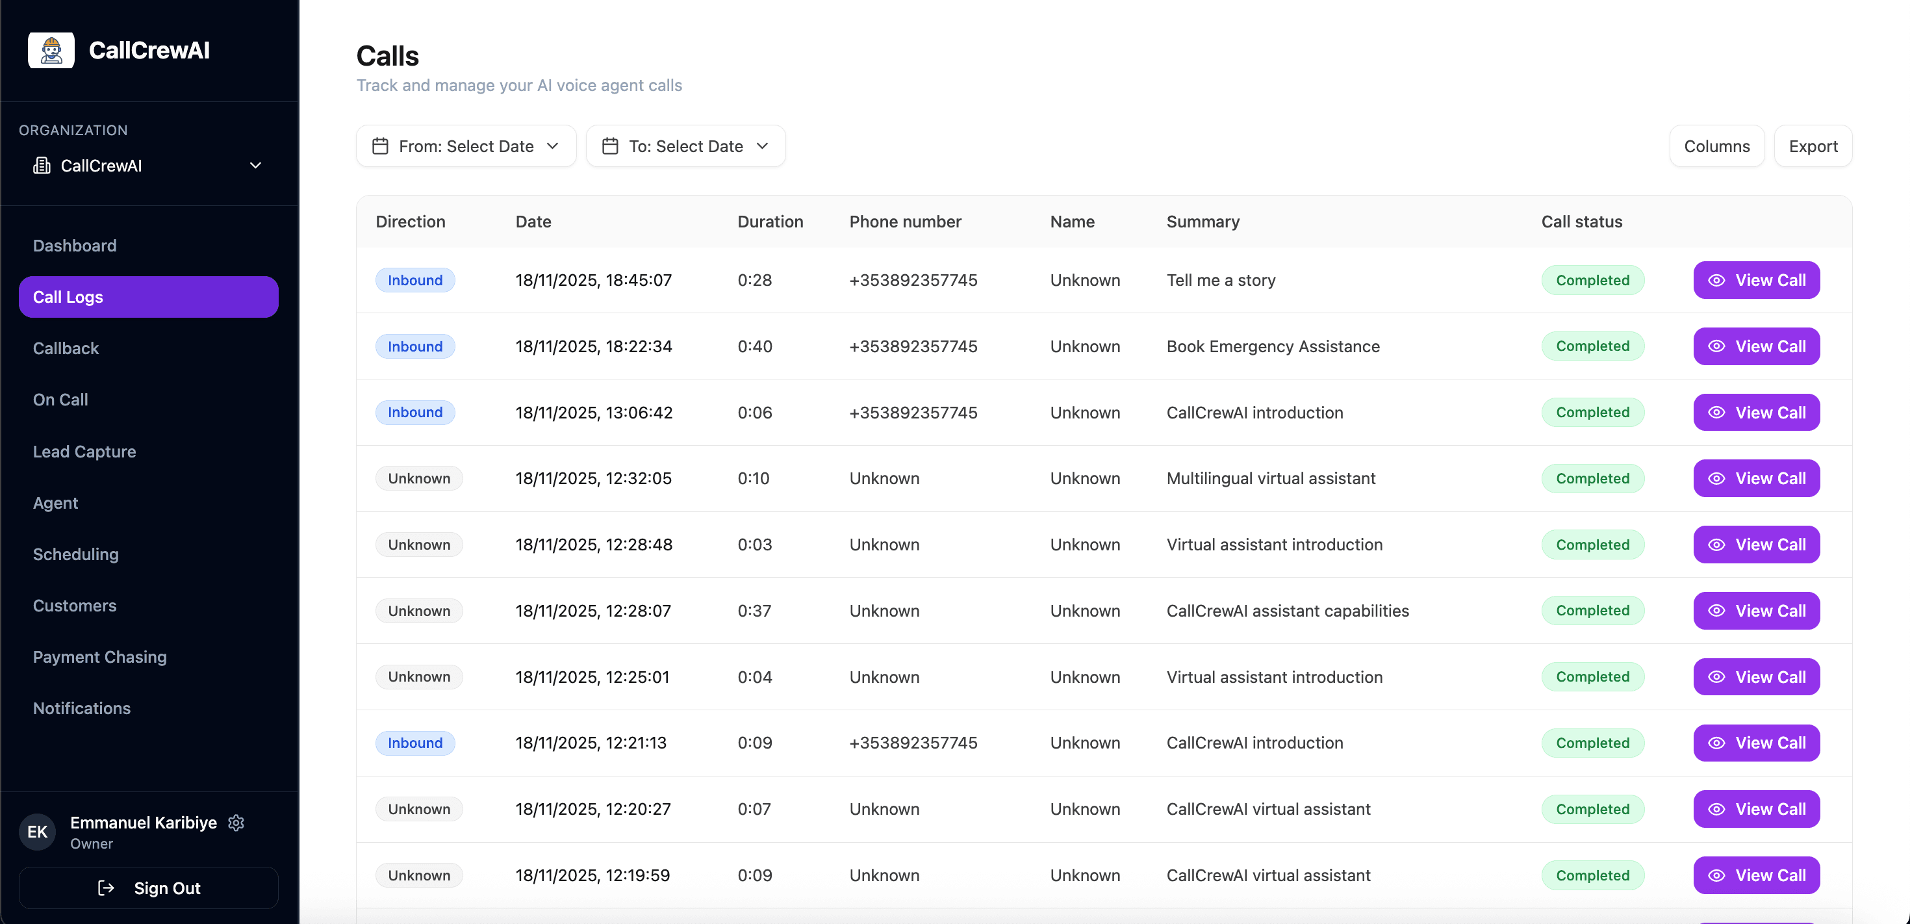Open the Columns selector
This screenshot has width=1910, height=924.
1716,146
